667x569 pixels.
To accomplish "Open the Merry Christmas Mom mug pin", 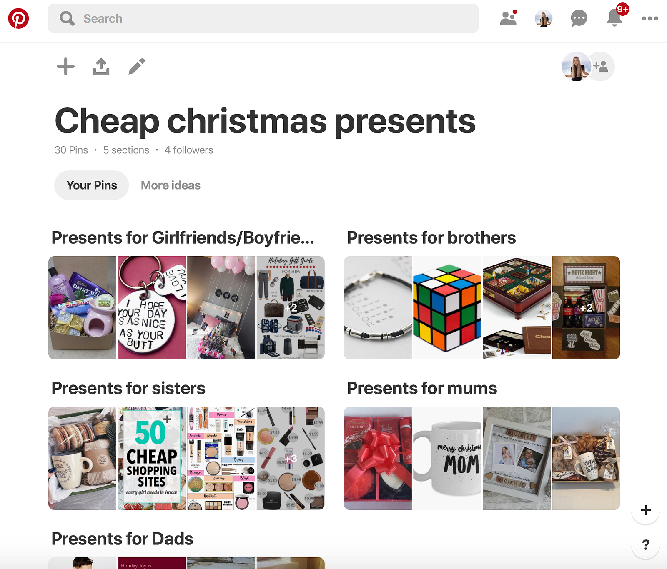I will click(447, 458).
